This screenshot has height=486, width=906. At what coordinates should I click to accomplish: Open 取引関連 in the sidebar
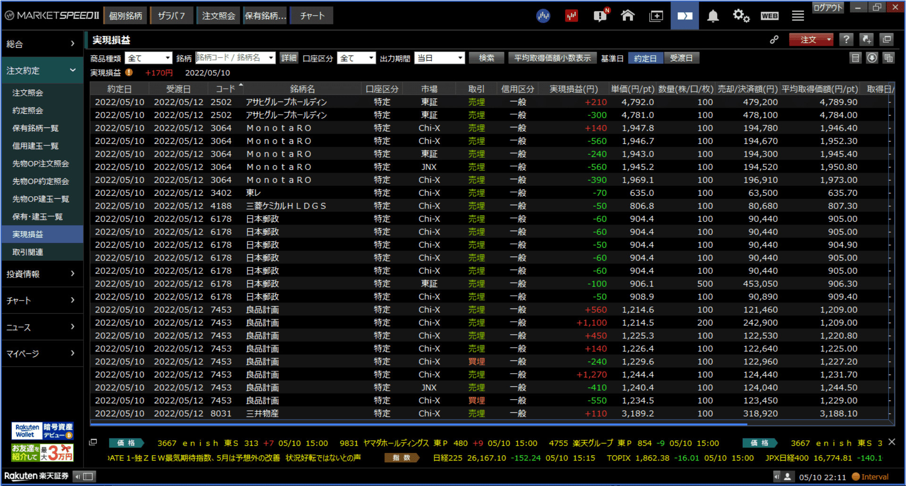[x=42, y=252]
